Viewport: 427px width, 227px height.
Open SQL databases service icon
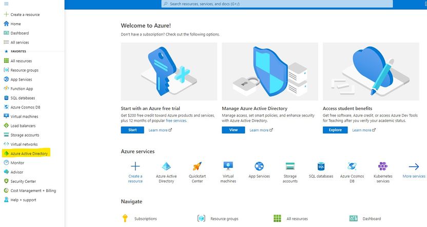click(321, 166)
